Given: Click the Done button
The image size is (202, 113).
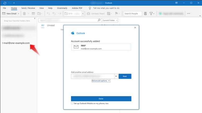Looking at the screenshot, I should click(101, 99).
